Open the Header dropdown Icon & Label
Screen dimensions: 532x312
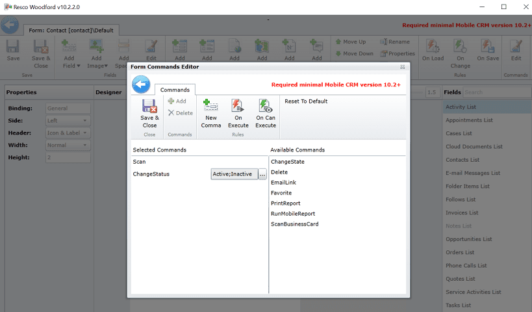[x=68, y=133]
